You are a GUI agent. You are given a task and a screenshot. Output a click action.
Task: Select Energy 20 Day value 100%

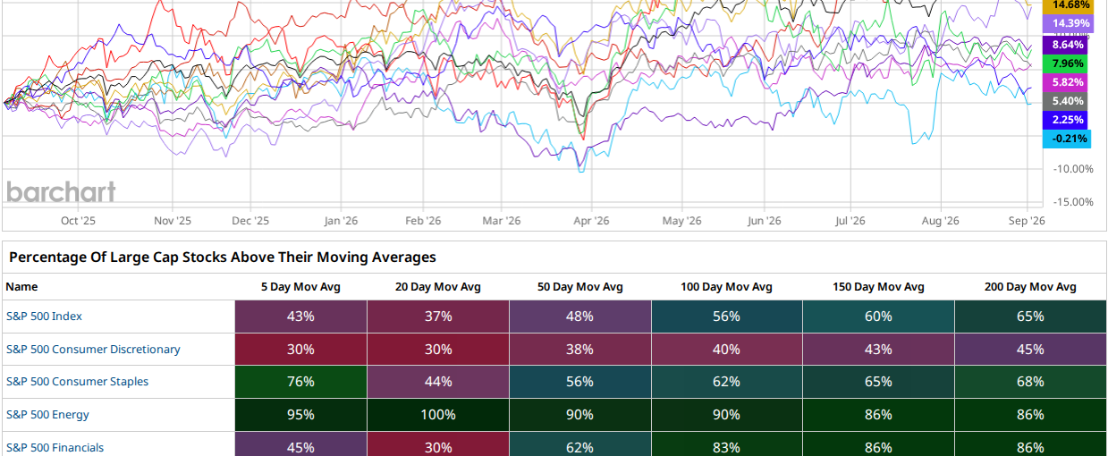(438, 415)
